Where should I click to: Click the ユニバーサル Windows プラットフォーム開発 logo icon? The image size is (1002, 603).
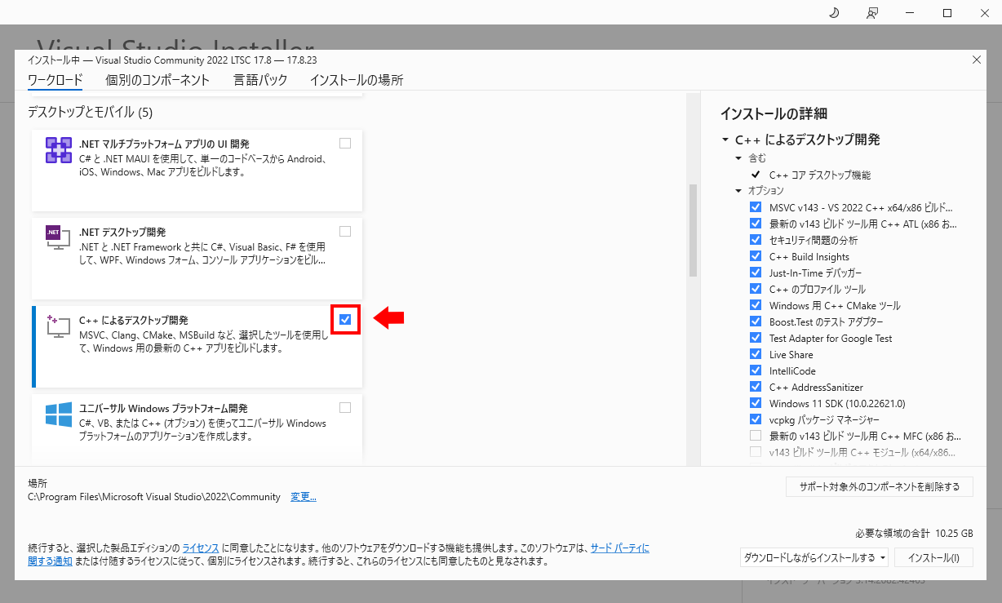pyautogui.click(x=58, y=414)
